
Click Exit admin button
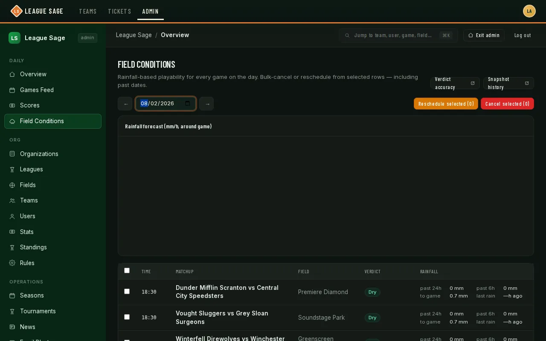point(484,35)
